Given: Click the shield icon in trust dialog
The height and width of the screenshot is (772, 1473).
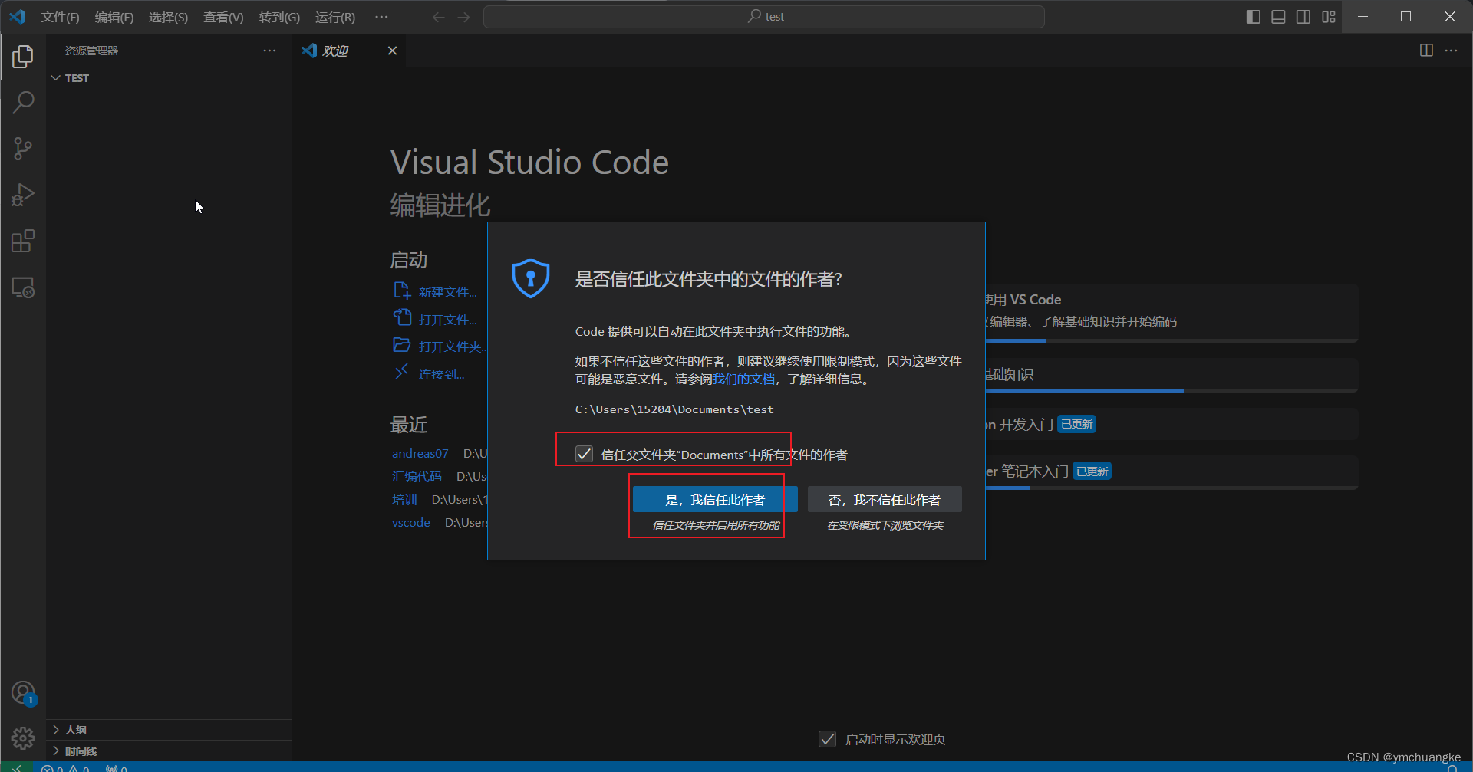Looking at the screenshot, I should [531, 278].
